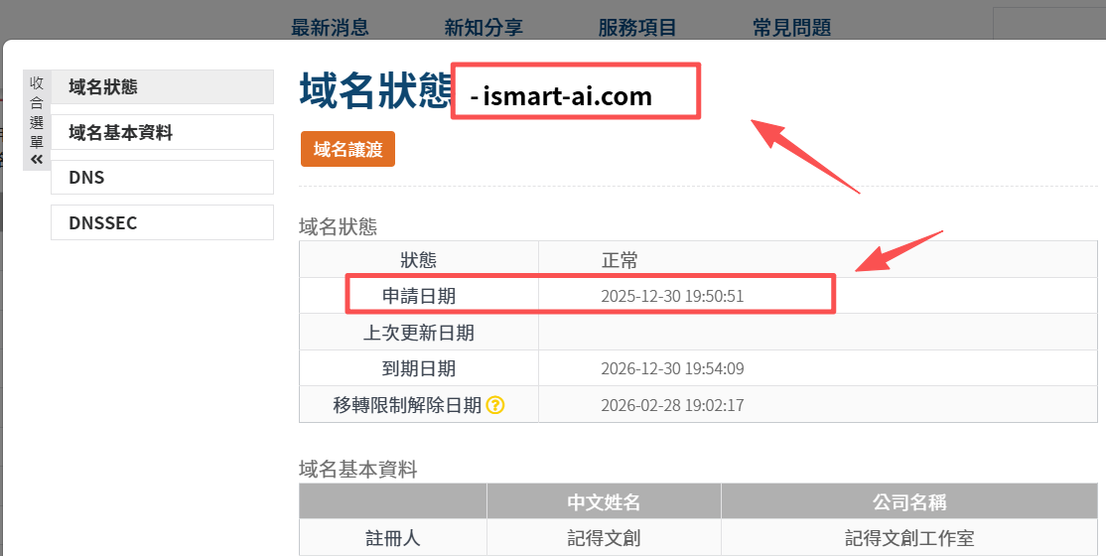
Task: Click the 中文姓名 column header
Action: [604, 501]
